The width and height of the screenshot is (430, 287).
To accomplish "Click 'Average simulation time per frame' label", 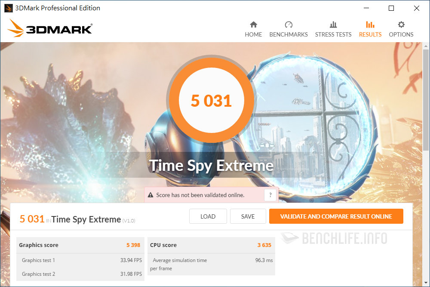I will [178, 264].
